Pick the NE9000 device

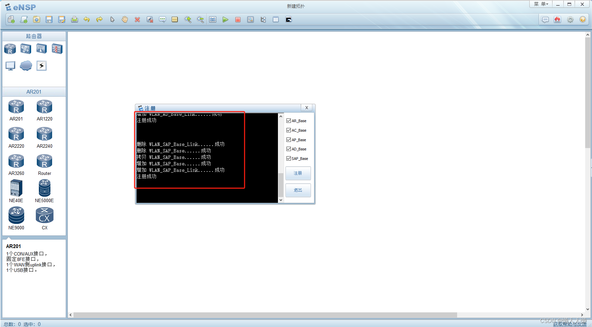(16, 218)
